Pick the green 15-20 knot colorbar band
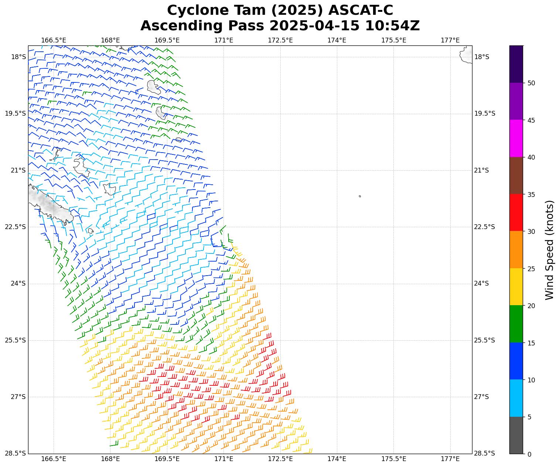Image resolution: width=560 pixels, height=467 pixels. tap(516, 324)
